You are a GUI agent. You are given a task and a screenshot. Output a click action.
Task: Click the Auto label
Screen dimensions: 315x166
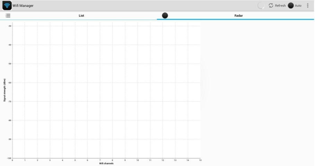298,6
